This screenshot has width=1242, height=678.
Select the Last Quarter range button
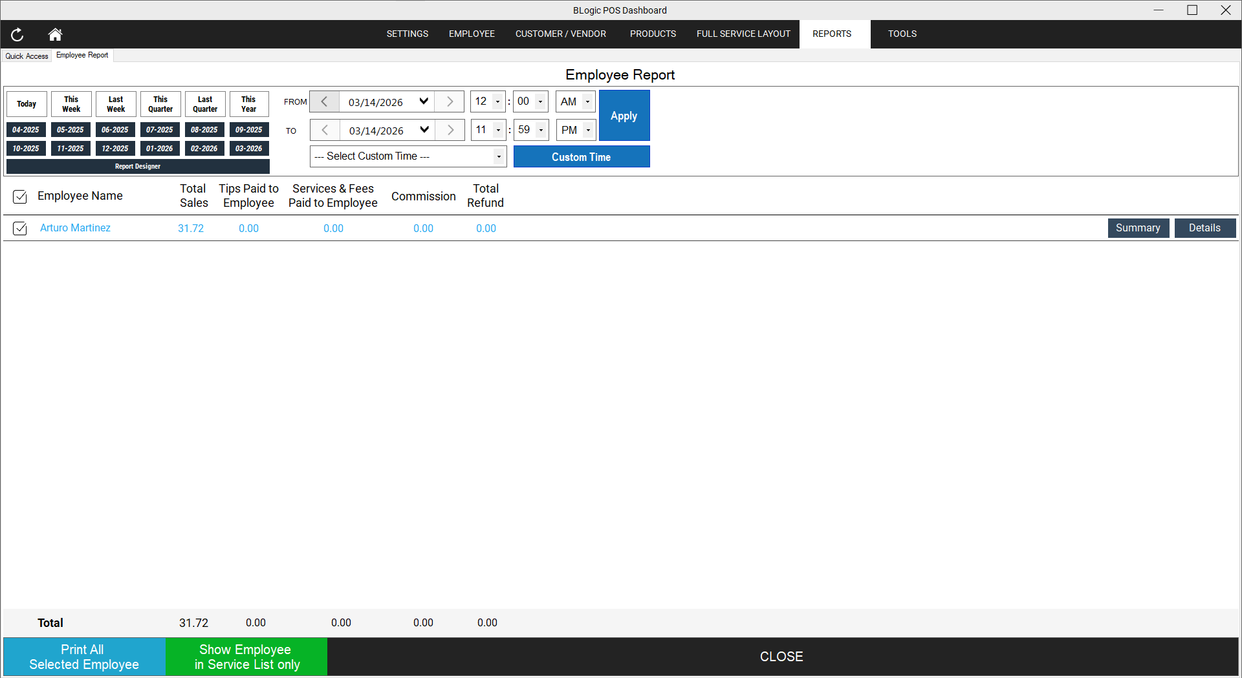205,104
